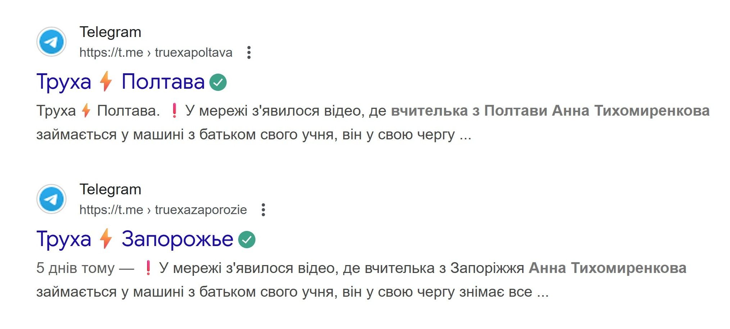
Task: Click the small lightning emoji in the Полтава snippet
Action: point(86,111)
